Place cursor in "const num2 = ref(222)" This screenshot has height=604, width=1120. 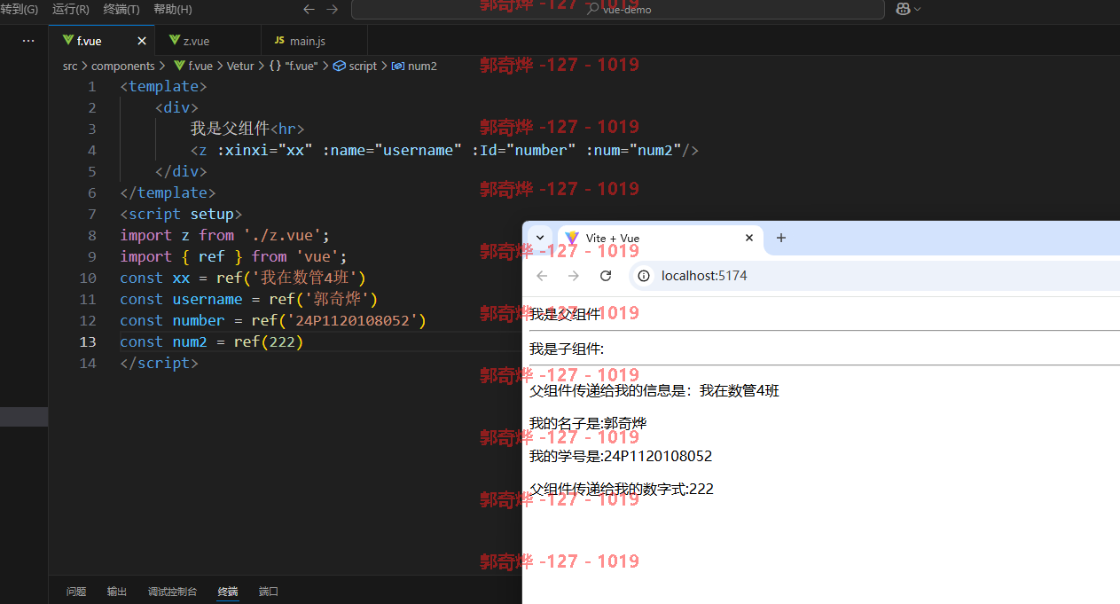click(212, 341)
